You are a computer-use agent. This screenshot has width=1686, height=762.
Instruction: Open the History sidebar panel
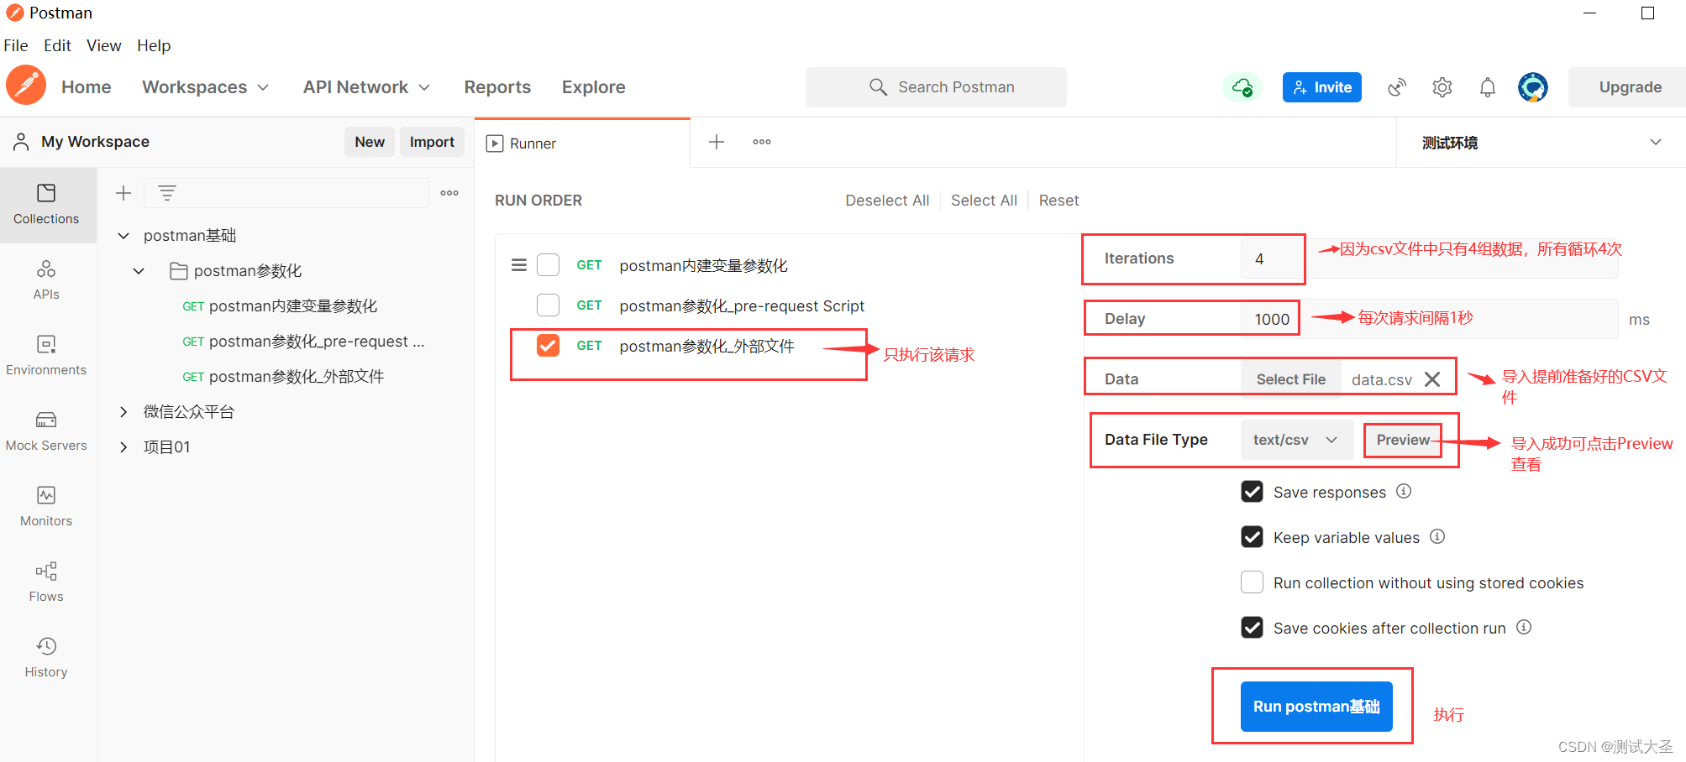(46, 658)
